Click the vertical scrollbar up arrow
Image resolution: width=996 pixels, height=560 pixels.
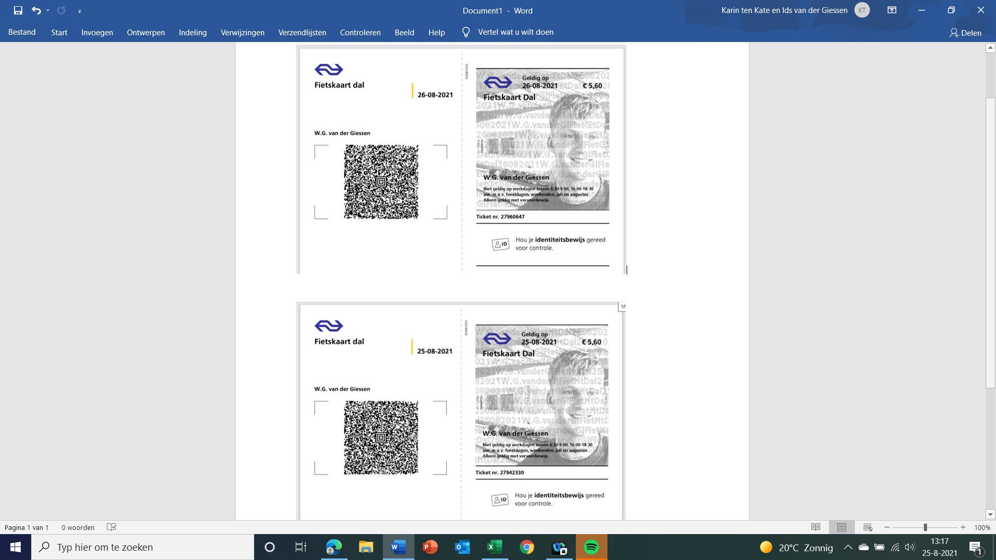pyautogui.click(x=990, y=48)
